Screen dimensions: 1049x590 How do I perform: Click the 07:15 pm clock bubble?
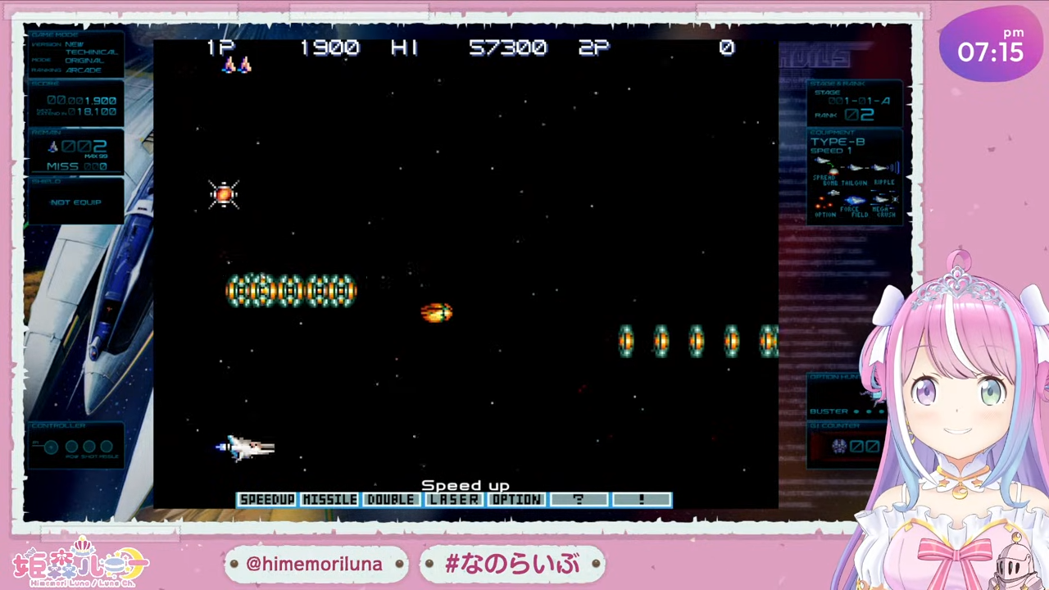[992, 45]
